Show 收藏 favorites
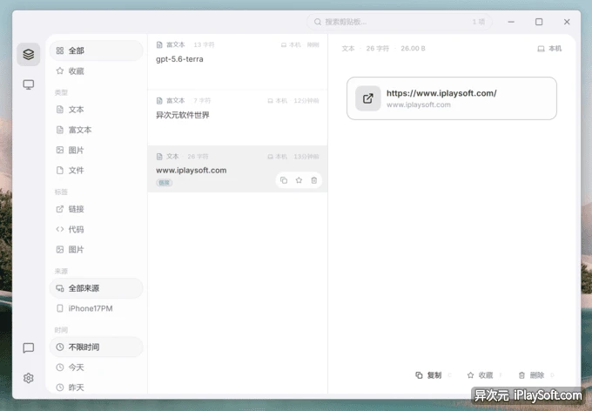The image size is (592, 411). tap(97, 71)
